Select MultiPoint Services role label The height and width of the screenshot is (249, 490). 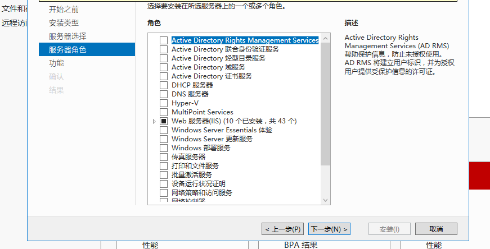tap(202, 112)
